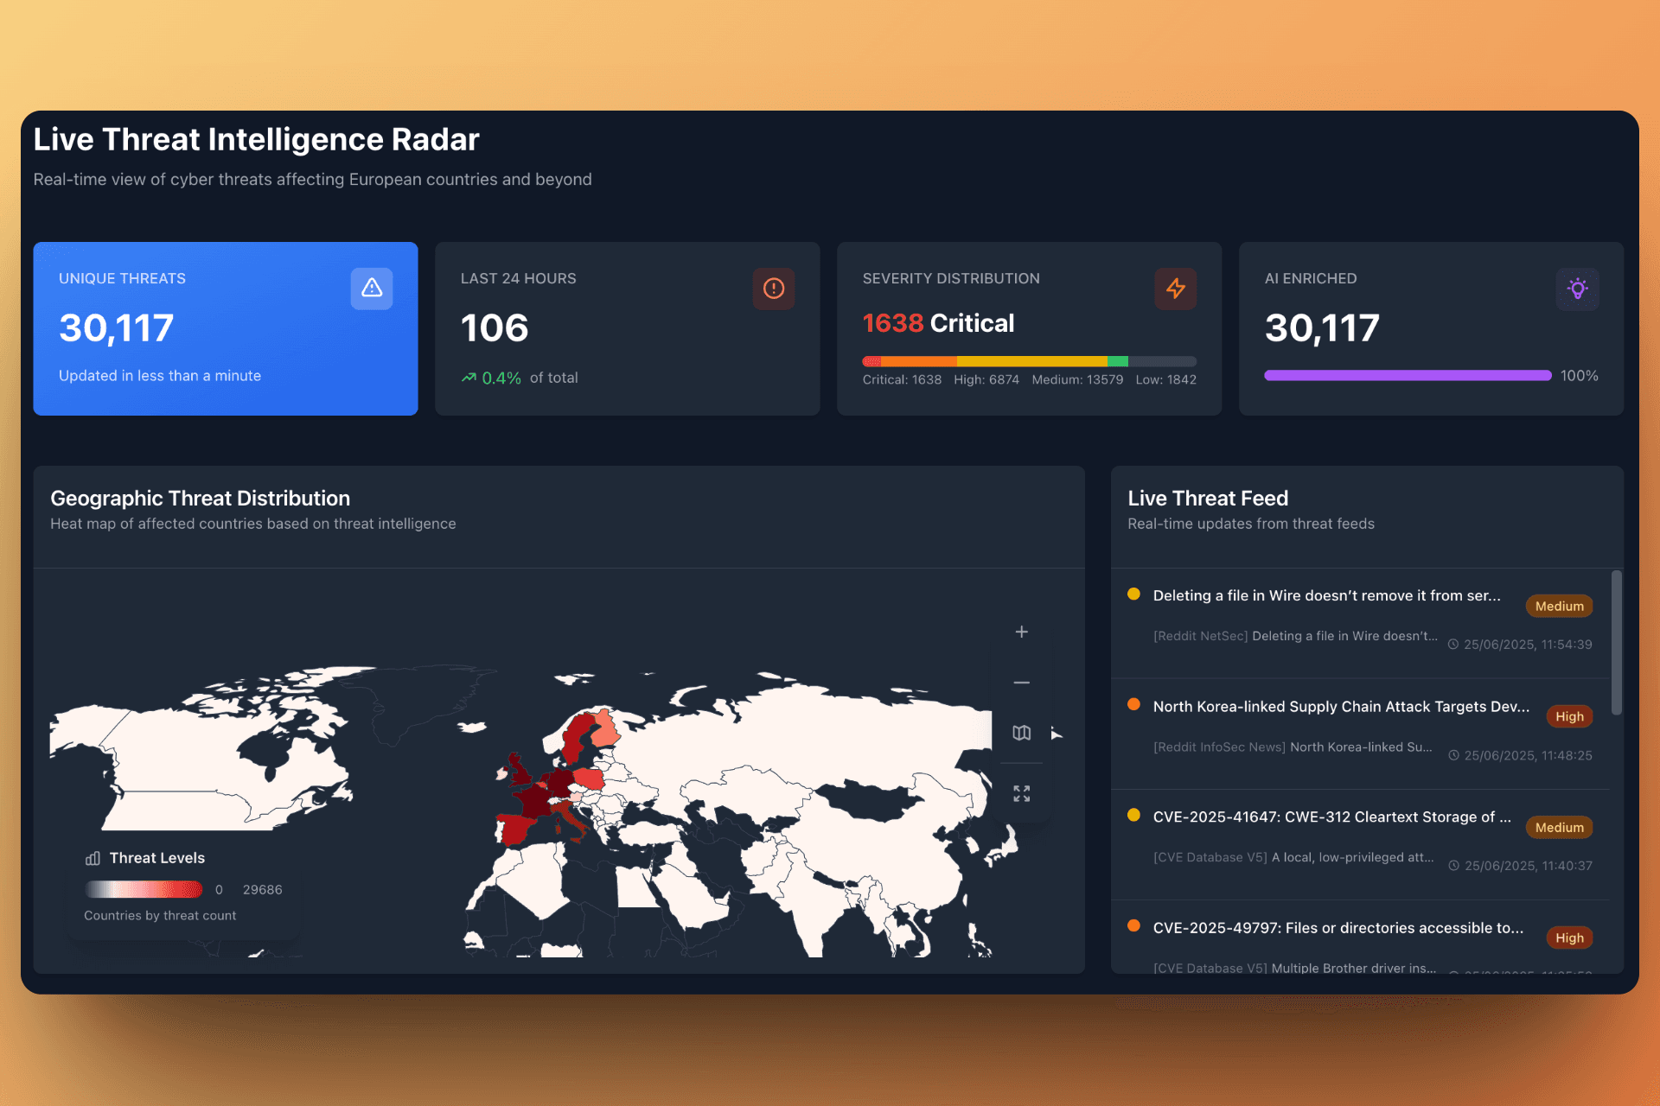The image size is (1660, 1106).
Task: Open the North Korea-linked Supply Chain Attack article
Action: [x=1341, y=706]
